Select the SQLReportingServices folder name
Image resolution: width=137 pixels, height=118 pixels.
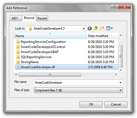coord(36,57)
